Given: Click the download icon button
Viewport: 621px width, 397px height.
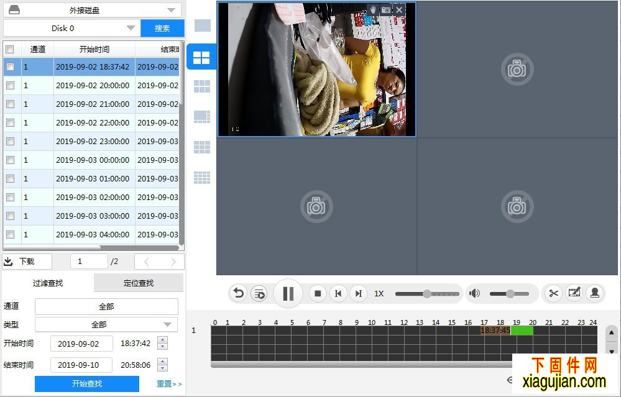Looking at the screenshot, I should pos(27,261).
